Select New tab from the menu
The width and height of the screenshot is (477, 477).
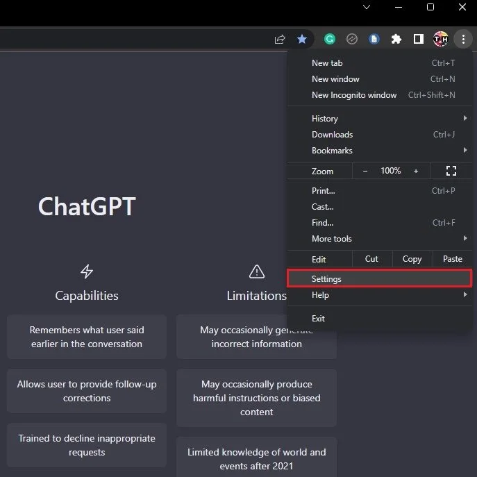(379, 63)
